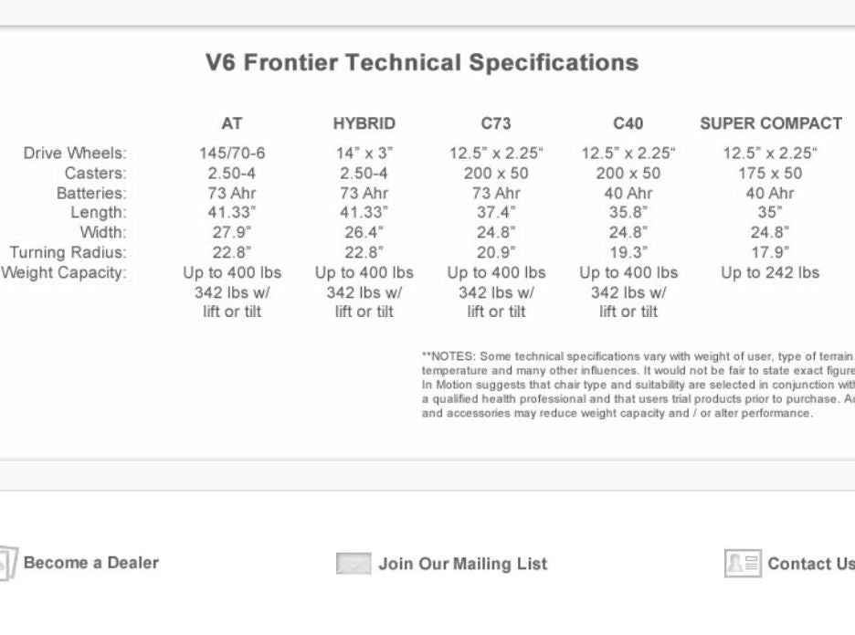
Task: Click the envelope icon beside Join Our Mailing List
Action: [x=353, y=564]
